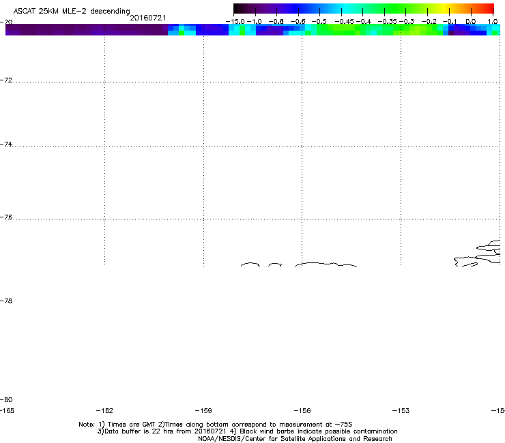The width and height of the screenshot is (505, 443).
Task: Click the latitude label -72
Action: point(6,80)
